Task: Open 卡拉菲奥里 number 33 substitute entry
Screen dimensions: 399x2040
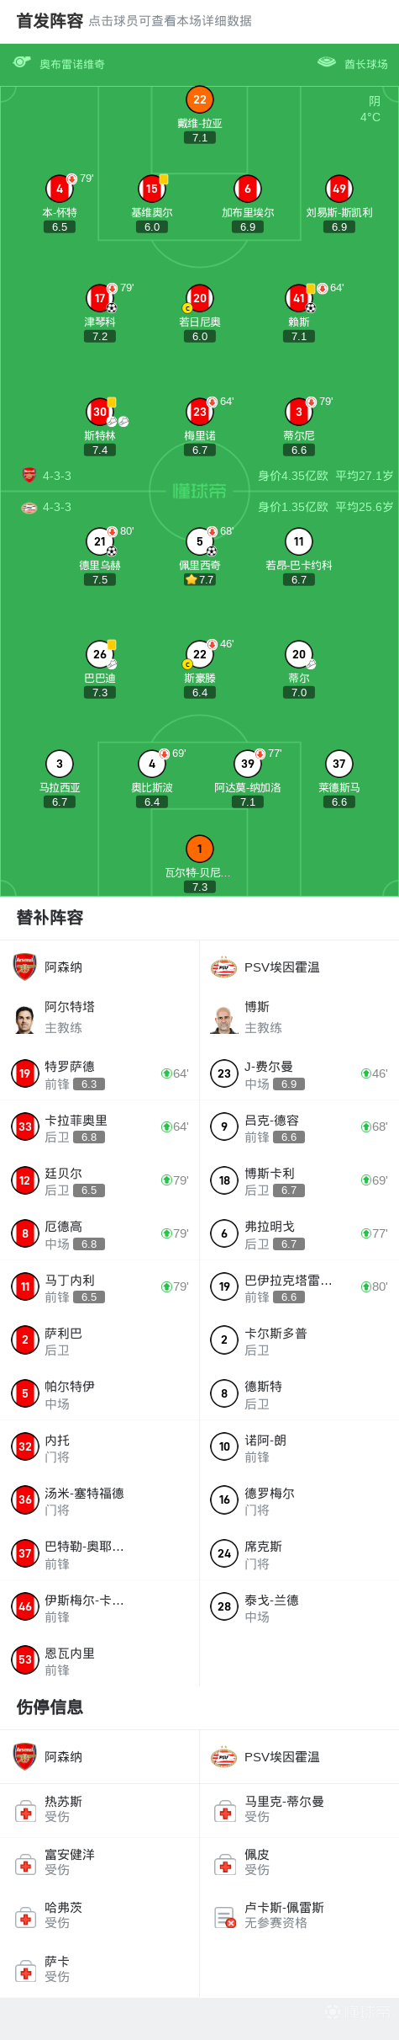Action: point(100,1127)
